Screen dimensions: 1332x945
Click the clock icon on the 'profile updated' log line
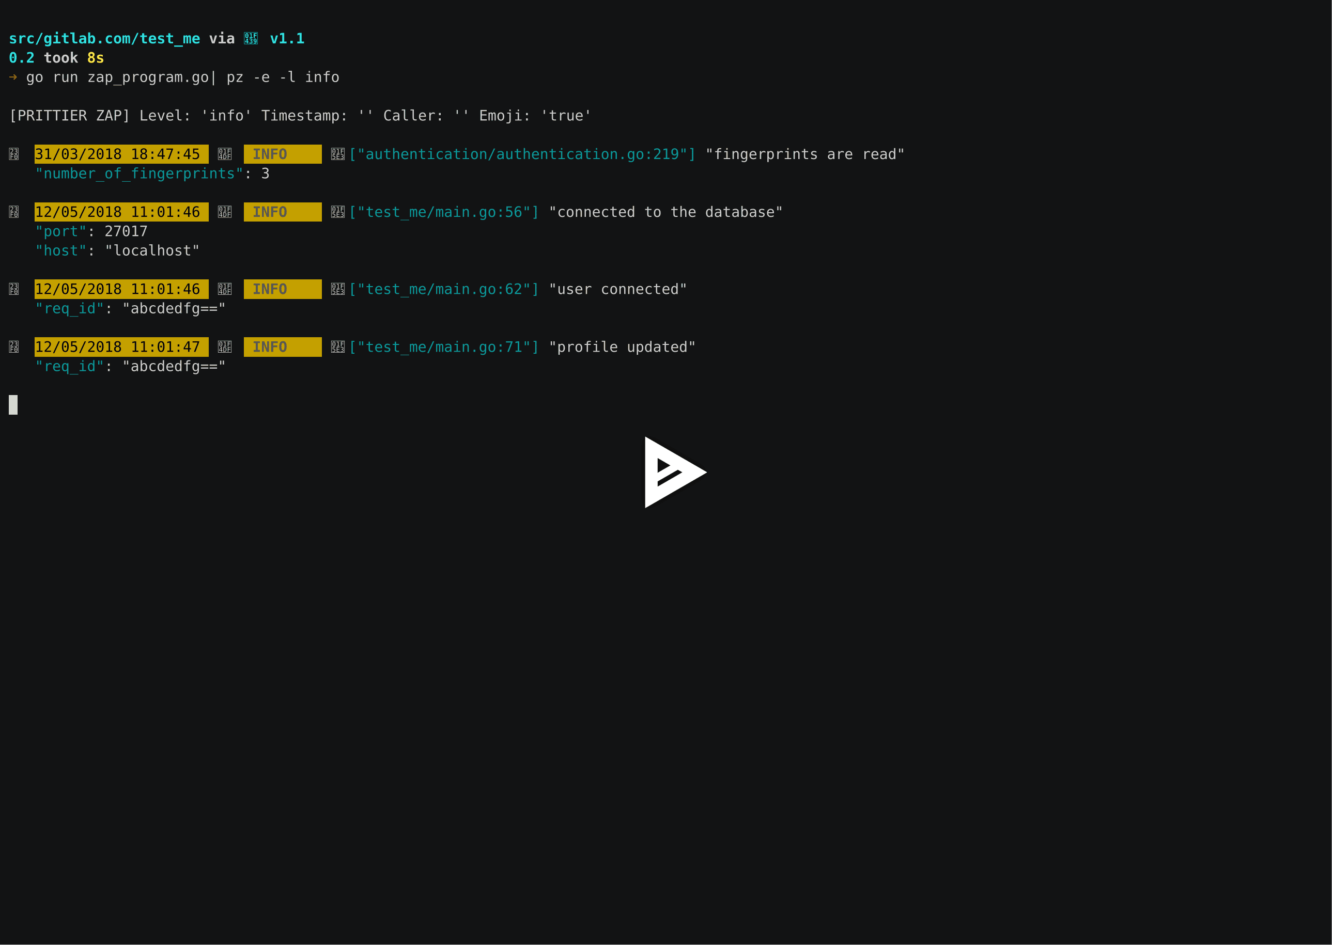[13, 347]
